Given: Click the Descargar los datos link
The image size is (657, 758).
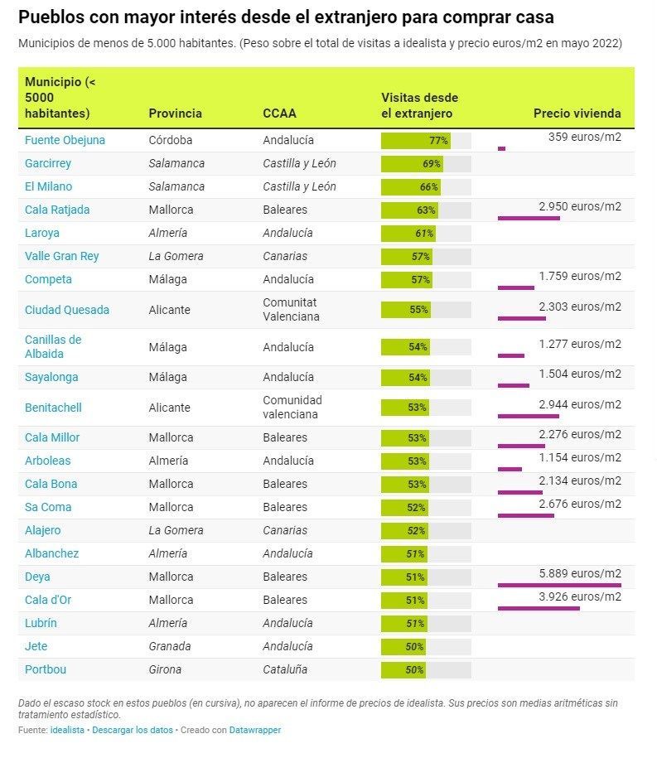Looking at the screenshot, I should (132, 730).
